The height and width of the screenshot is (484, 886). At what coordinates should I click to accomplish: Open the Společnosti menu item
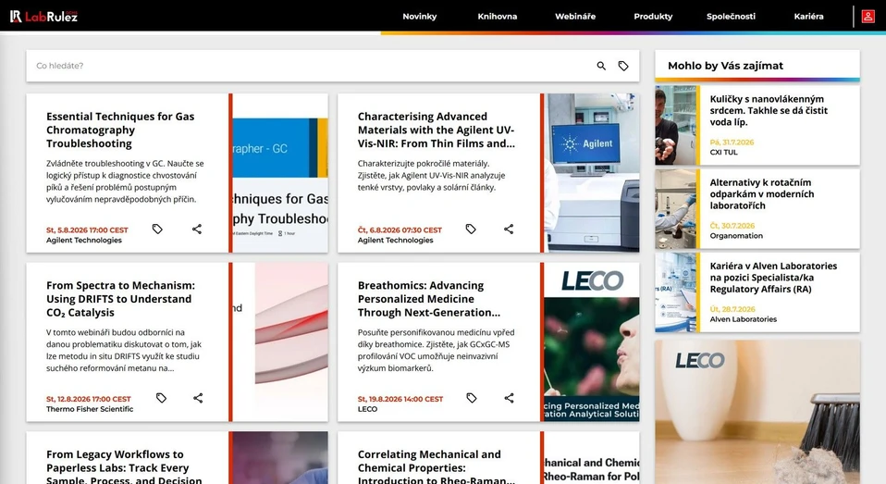(x=731, y=17)
